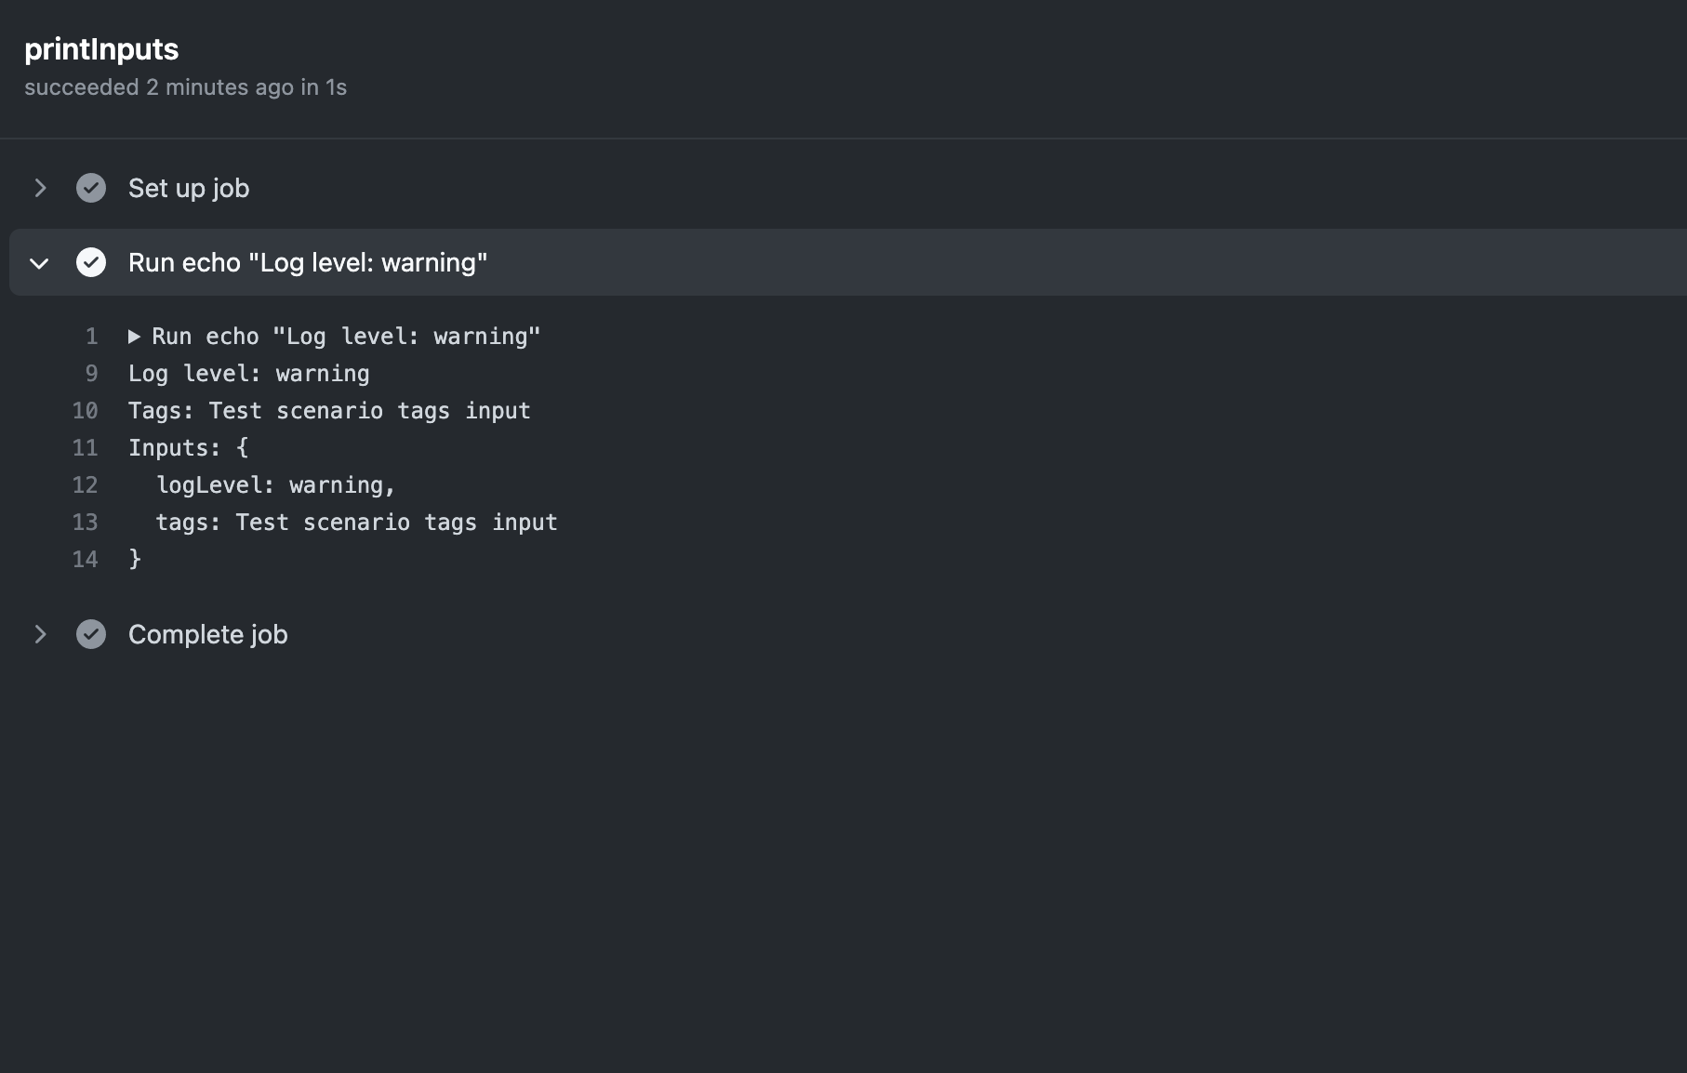1687x1073 pixels.
Task: Click the Complete job step name
Action: pos(207,634)
